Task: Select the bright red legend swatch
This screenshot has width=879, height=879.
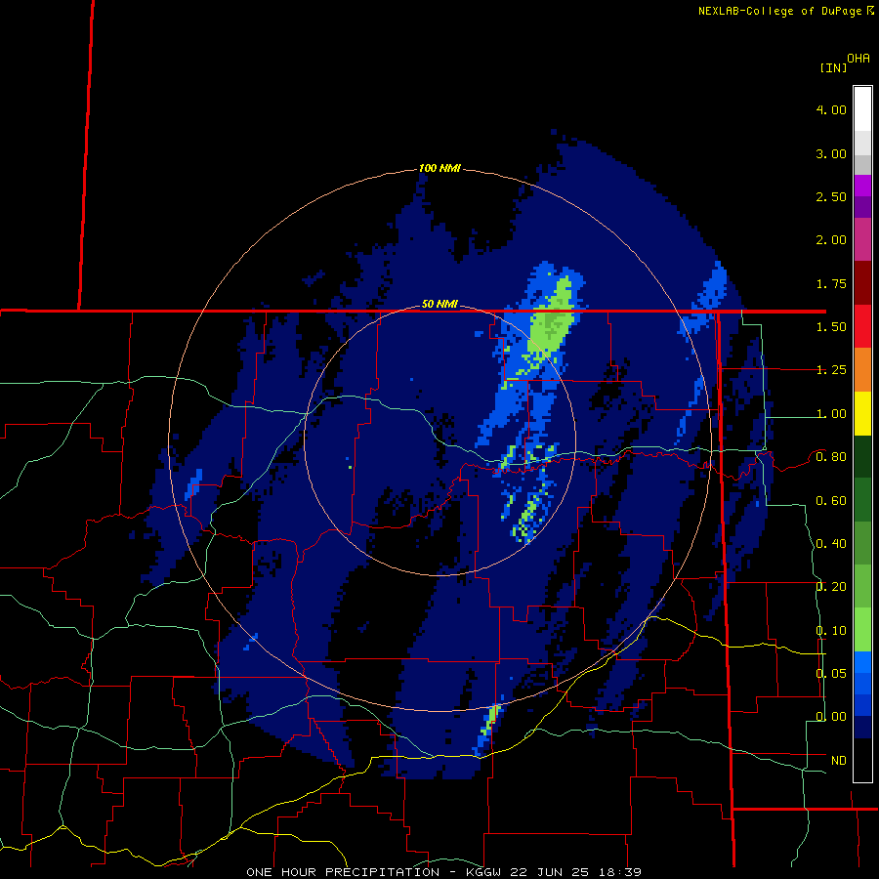Action: coord(862,326)
